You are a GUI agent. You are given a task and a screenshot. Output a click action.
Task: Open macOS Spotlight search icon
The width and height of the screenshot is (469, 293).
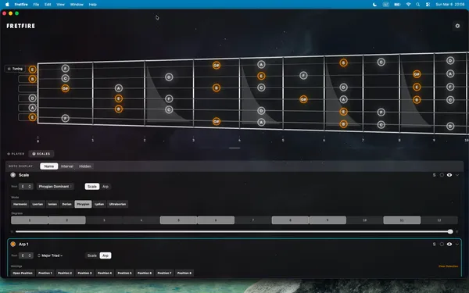coord(418,5)
